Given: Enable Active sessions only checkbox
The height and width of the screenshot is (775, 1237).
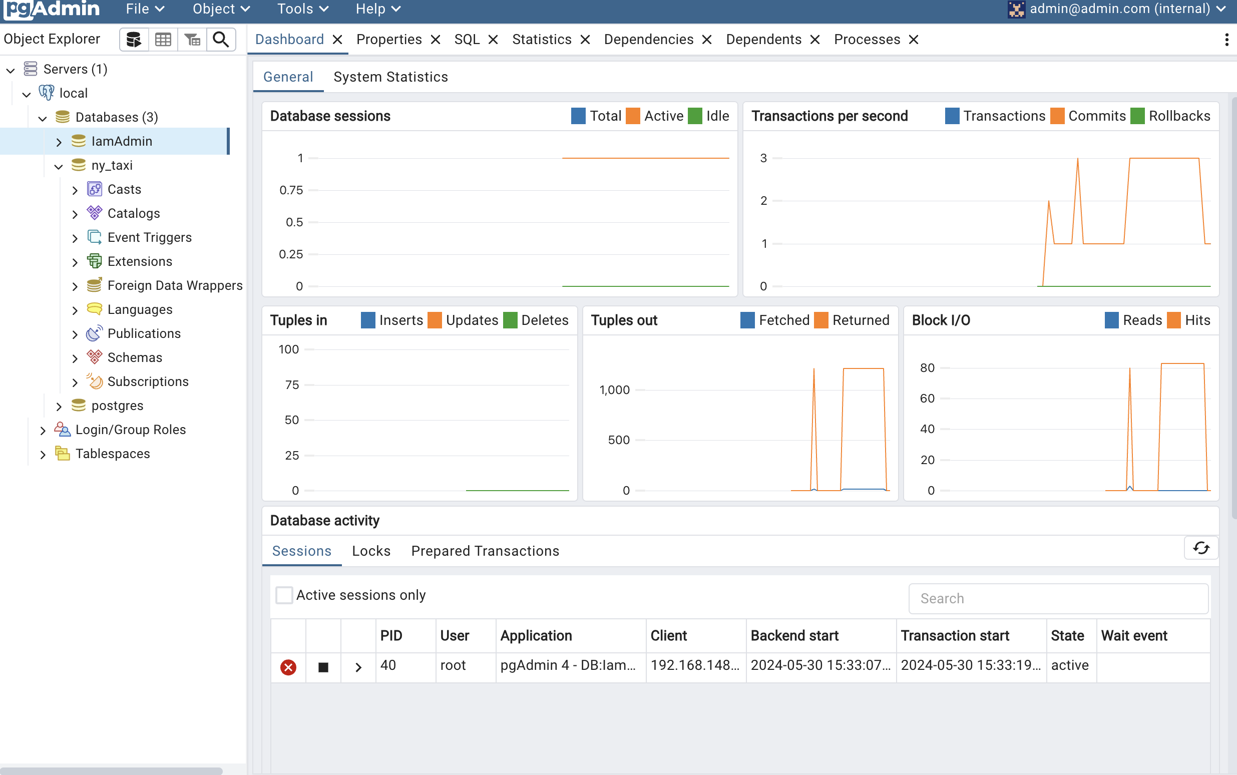Looking at the screenshot, I should (284, 595).
